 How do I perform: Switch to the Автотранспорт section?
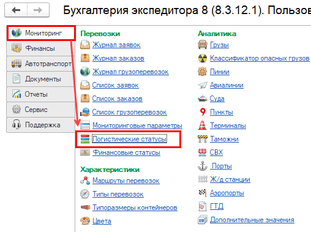tap(40, 64)
